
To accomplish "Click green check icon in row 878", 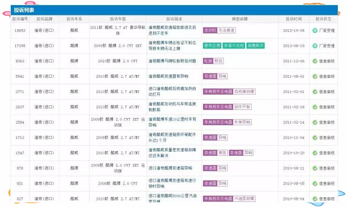I will (315, 168).
